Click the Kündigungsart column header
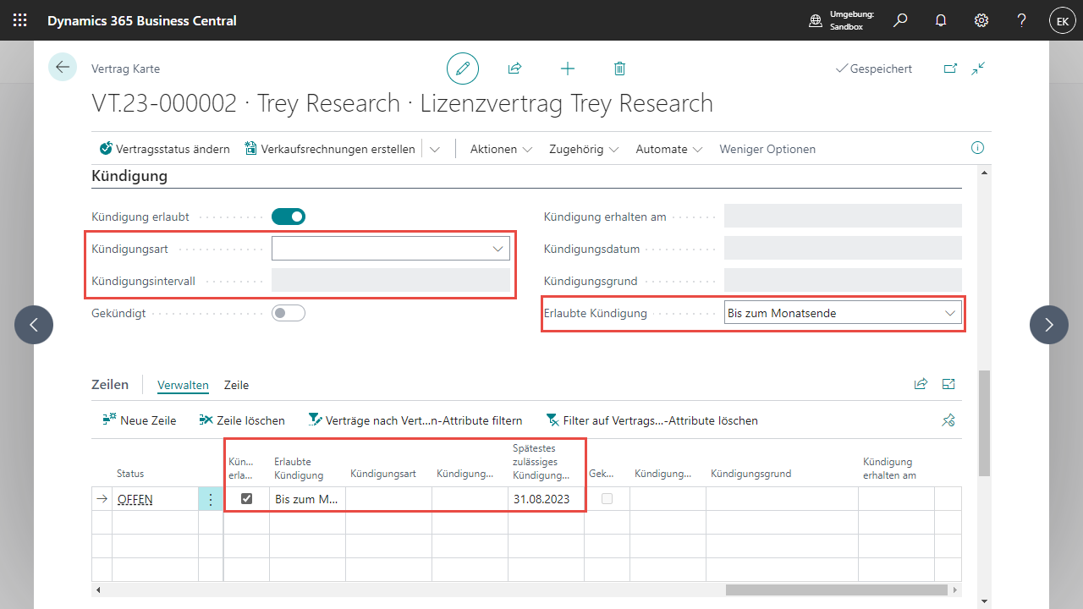Viewport: 1083px width, 609px height. point(383,474)
